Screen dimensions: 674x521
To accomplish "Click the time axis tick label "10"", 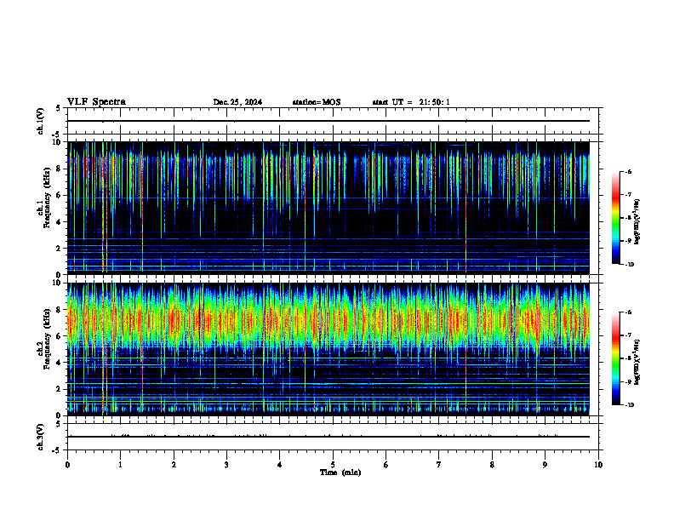I will (598, 465).
